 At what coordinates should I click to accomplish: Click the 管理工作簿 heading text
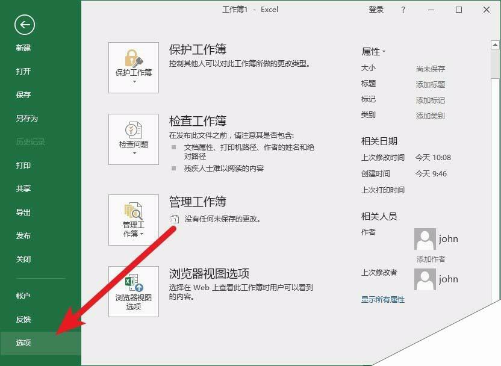point(198,202)
